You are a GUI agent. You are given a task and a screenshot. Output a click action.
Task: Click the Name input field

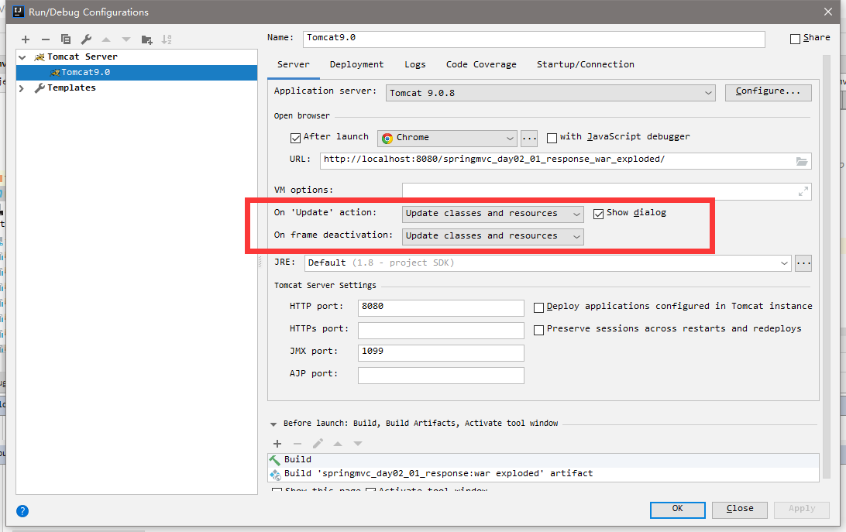534,39
